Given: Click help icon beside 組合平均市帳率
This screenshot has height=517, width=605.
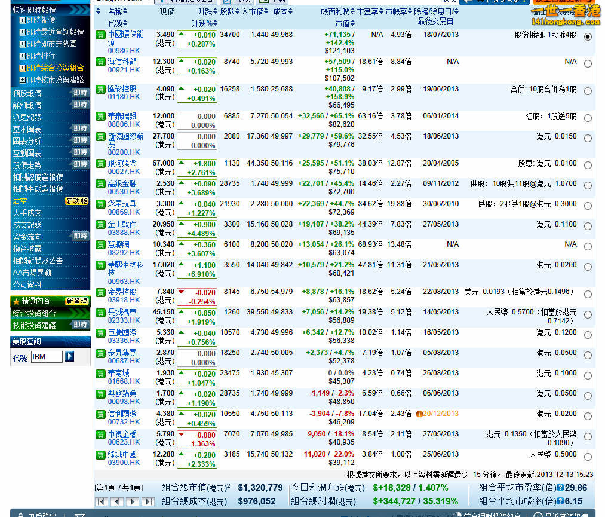Looking at the screenshot, I should click(x=560, y=501).
